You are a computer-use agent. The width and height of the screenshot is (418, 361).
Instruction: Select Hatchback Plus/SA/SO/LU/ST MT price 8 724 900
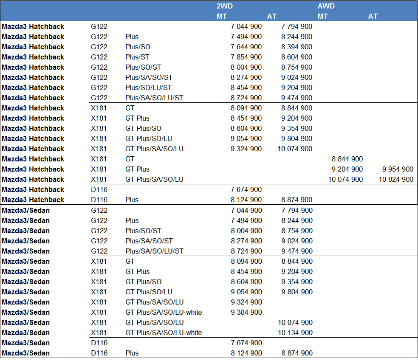coord(246,98)
